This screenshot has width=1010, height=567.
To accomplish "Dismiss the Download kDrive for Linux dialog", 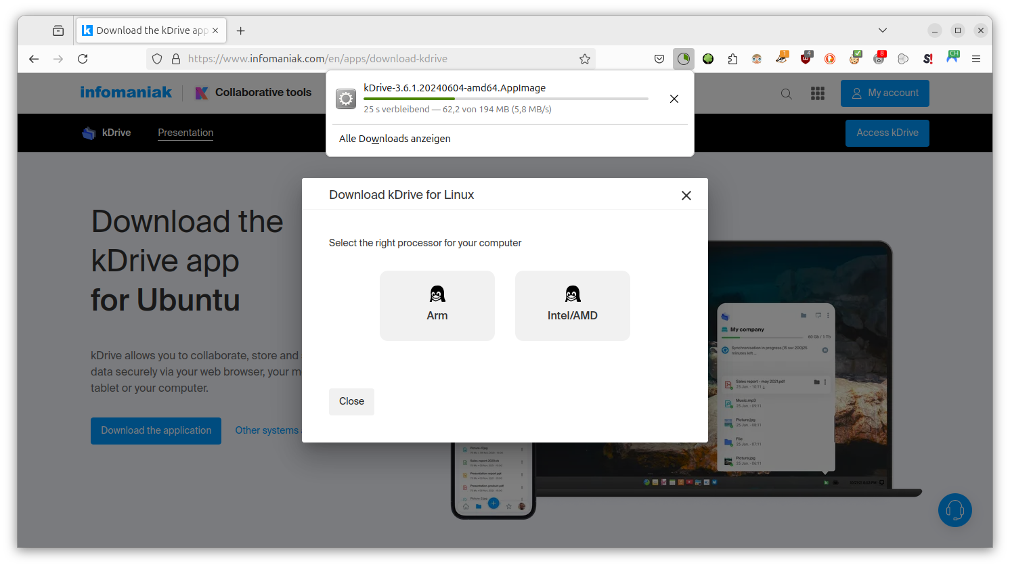I will tap(686, 196).
